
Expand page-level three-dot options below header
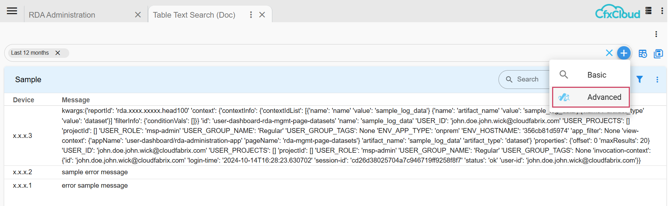[656, 34]
